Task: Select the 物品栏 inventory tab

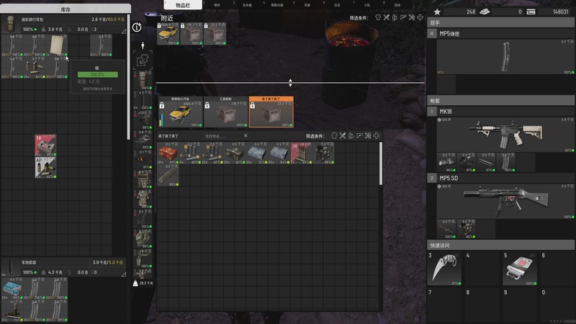Action: click(183, 5)
